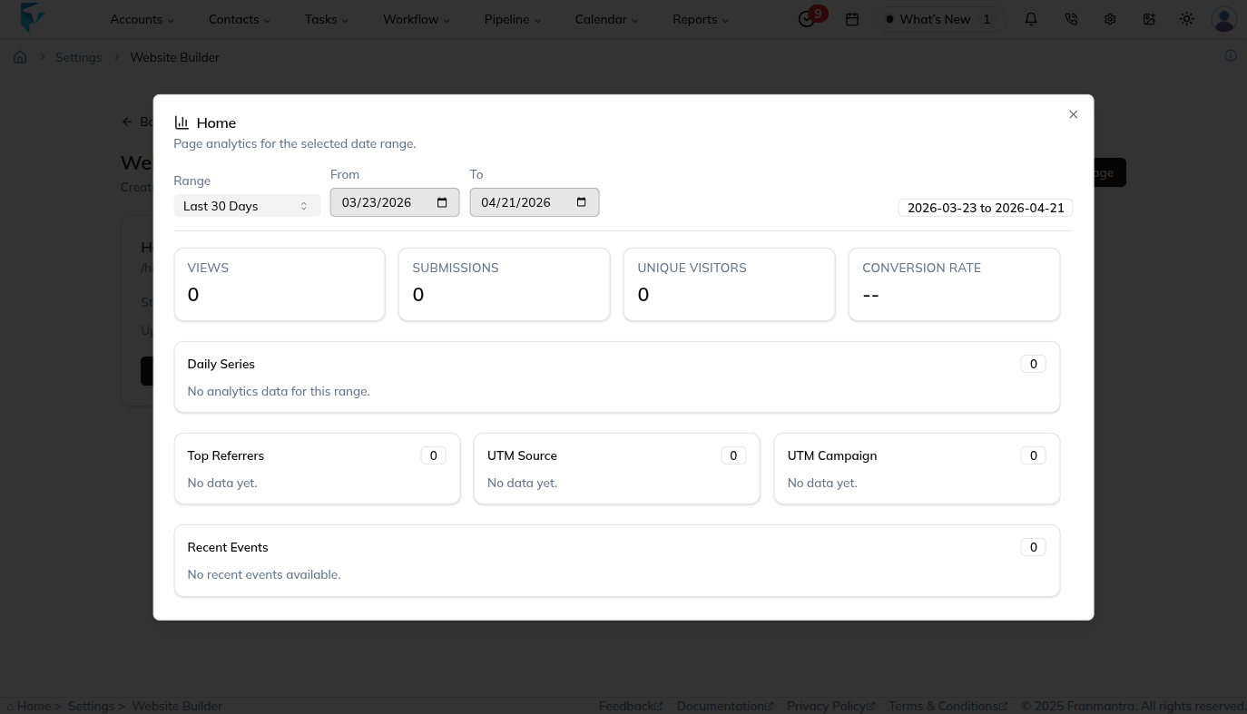Screen dimensions: 1247x714
Task: Click the UTM Source count badge
Action: click(x=733, y=455)
